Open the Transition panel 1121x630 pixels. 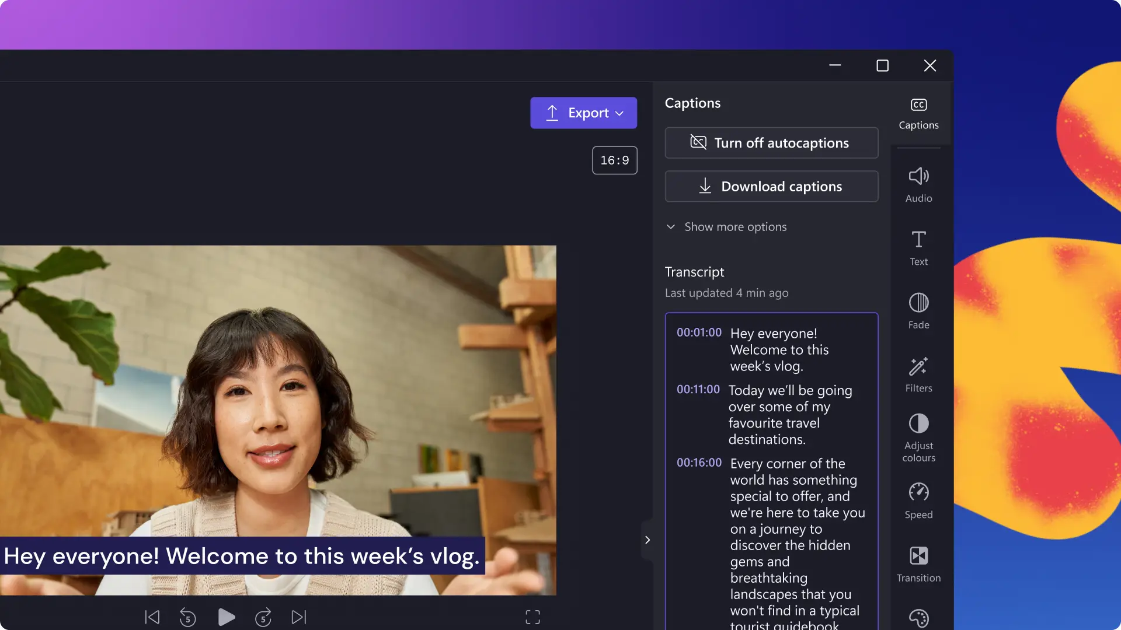coord(918,563)
